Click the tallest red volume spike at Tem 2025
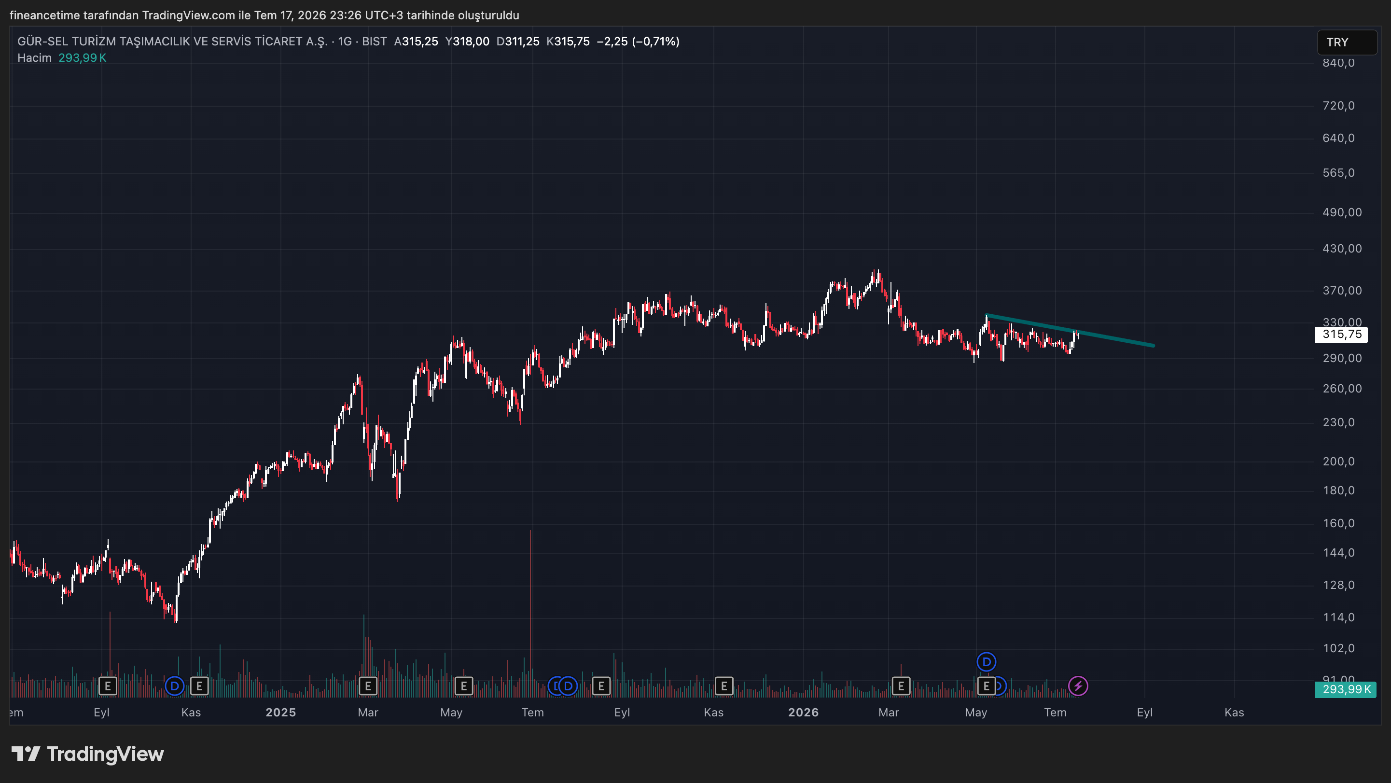1391x783 pixels. [530, 613]
